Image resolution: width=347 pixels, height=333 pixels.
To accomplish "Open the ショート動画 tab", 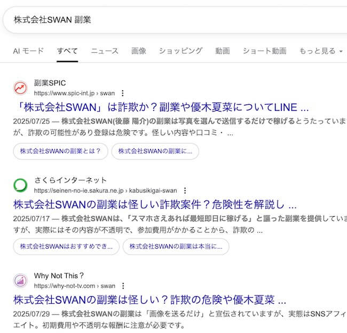I will 264,51.
